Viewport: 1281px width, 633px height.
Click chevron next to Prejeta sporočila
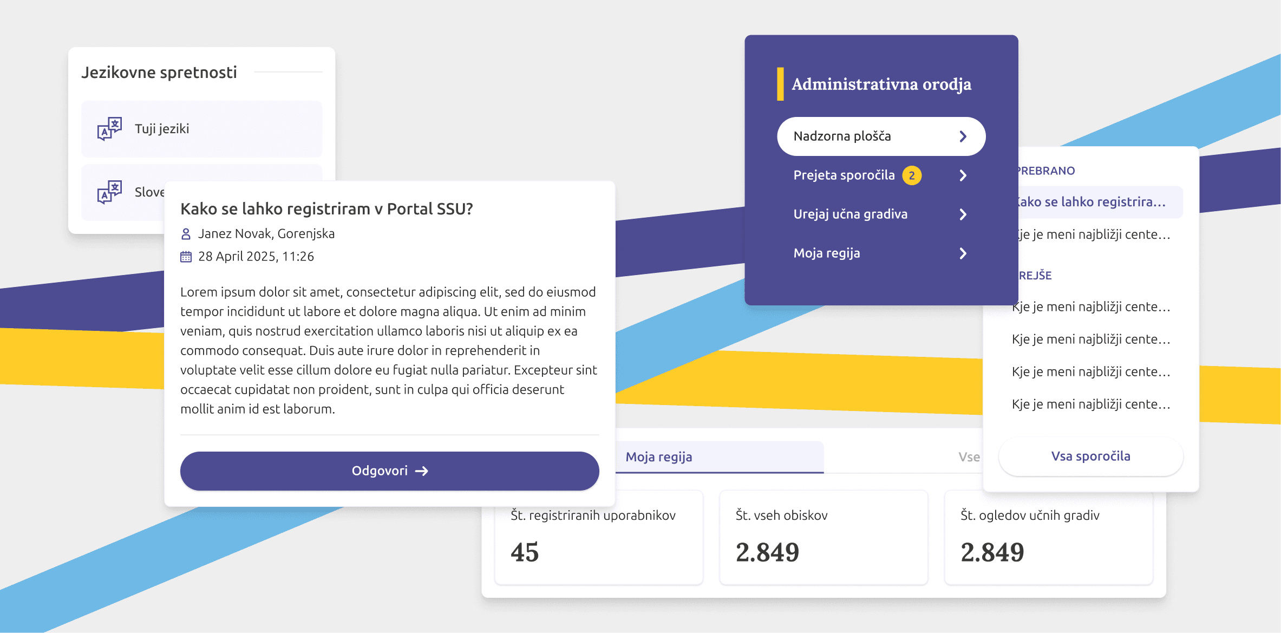tap(963, 175)
